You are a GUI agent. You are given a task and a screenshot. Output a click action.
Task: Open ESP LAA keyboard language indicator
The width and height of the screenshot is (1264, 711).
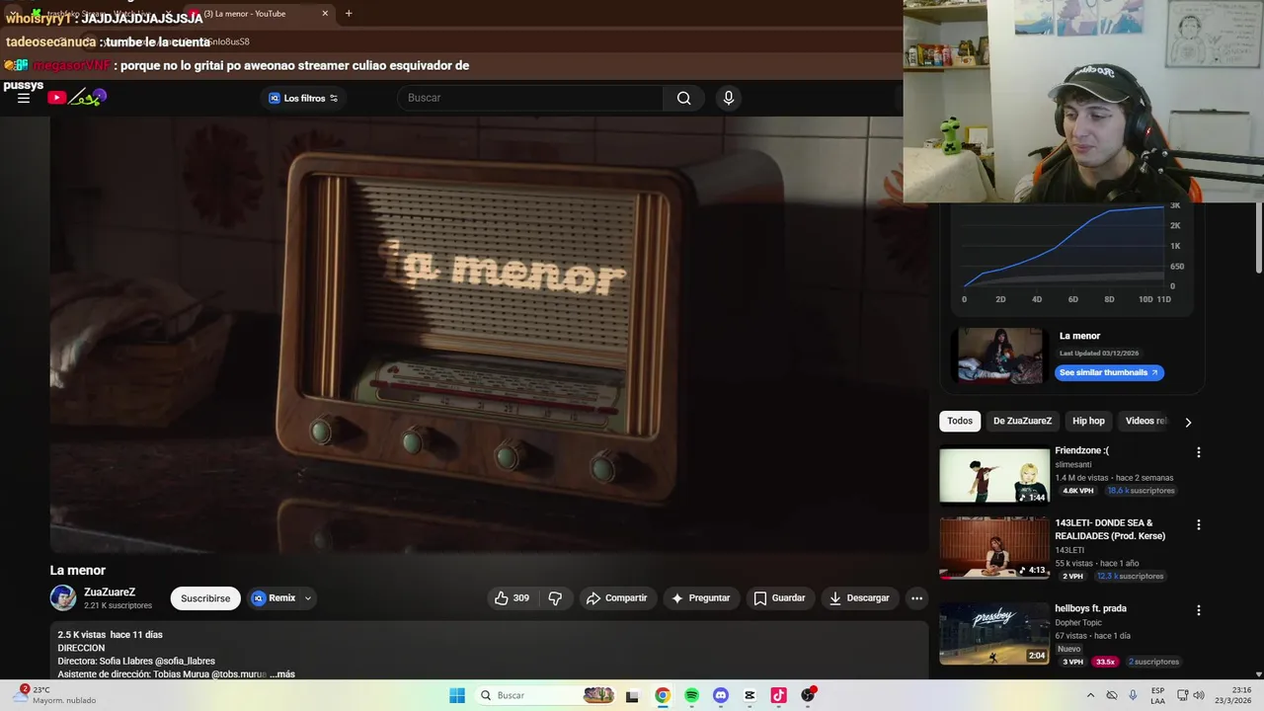pos(1158,695)
